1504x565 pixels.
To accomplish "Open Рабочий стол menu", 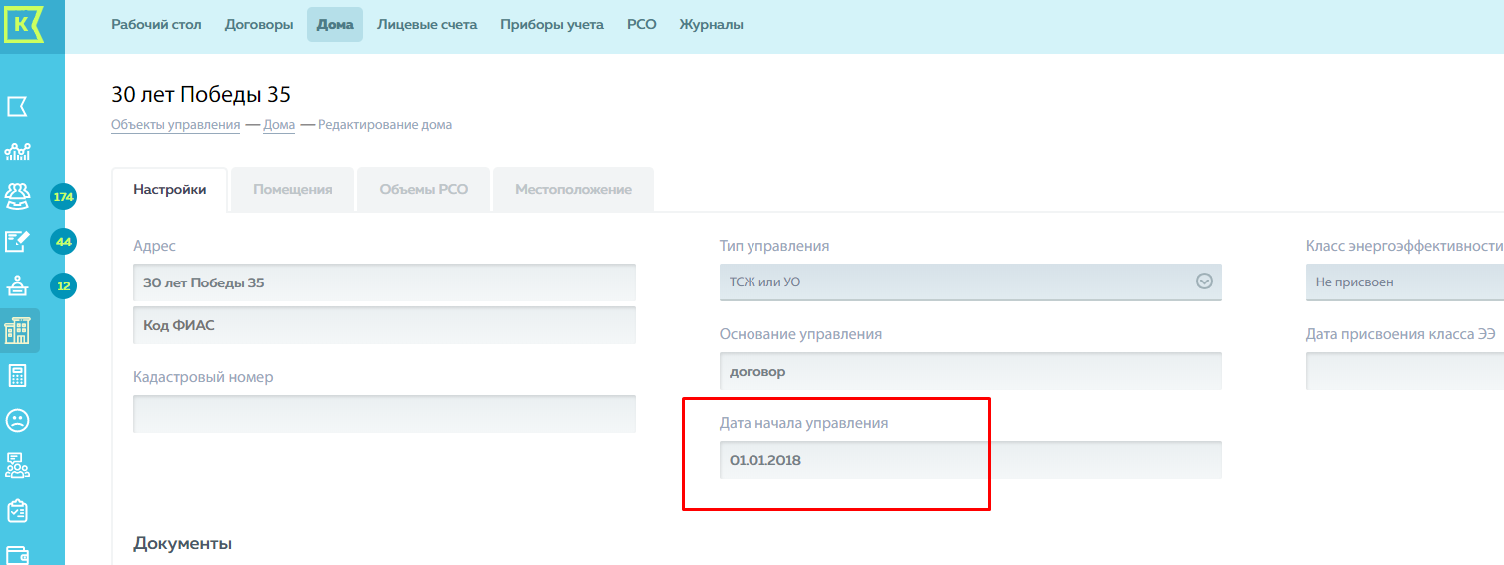I will coord(156,24).
